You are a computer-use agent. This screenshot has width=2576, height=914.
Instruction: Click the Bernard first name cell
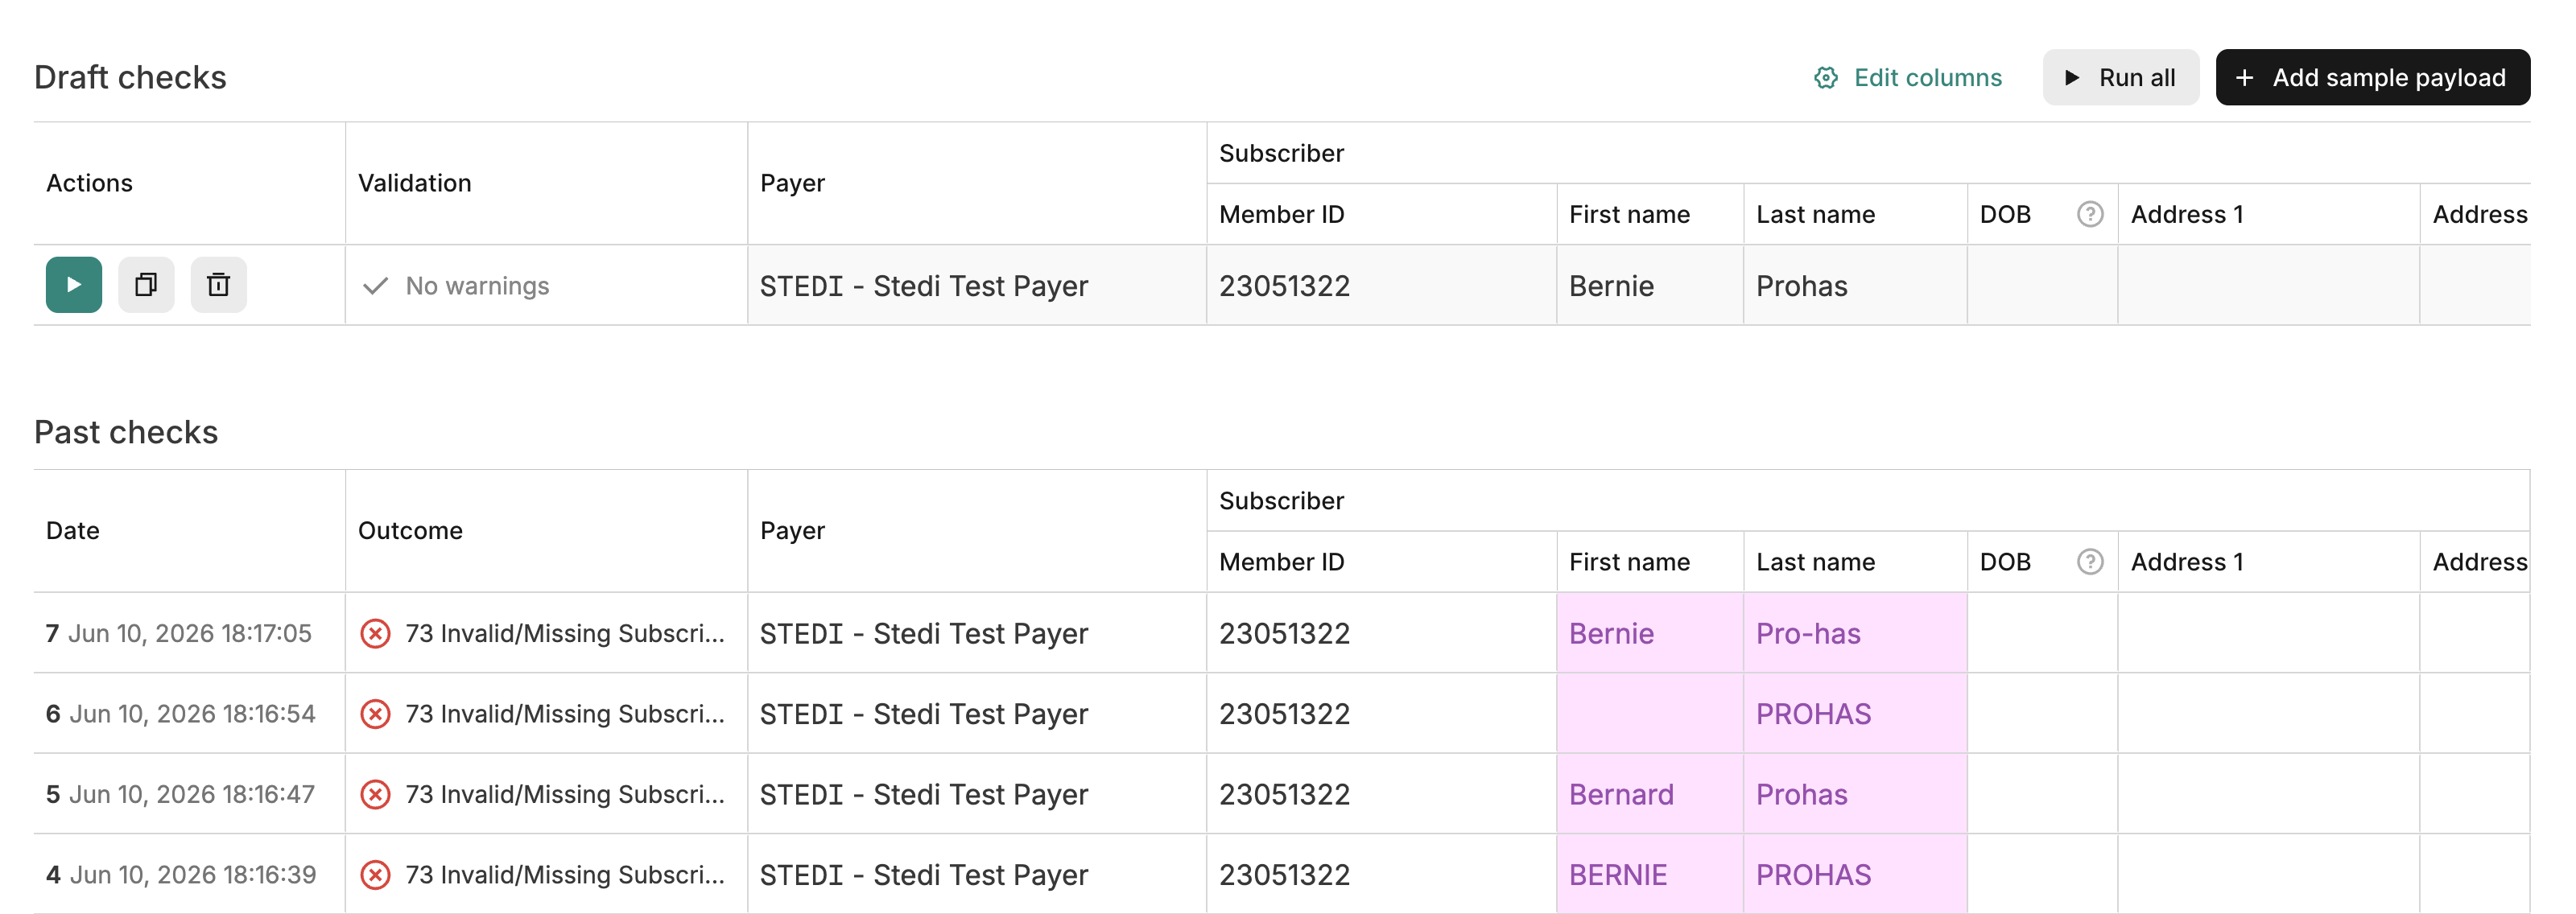point(1650,795)
